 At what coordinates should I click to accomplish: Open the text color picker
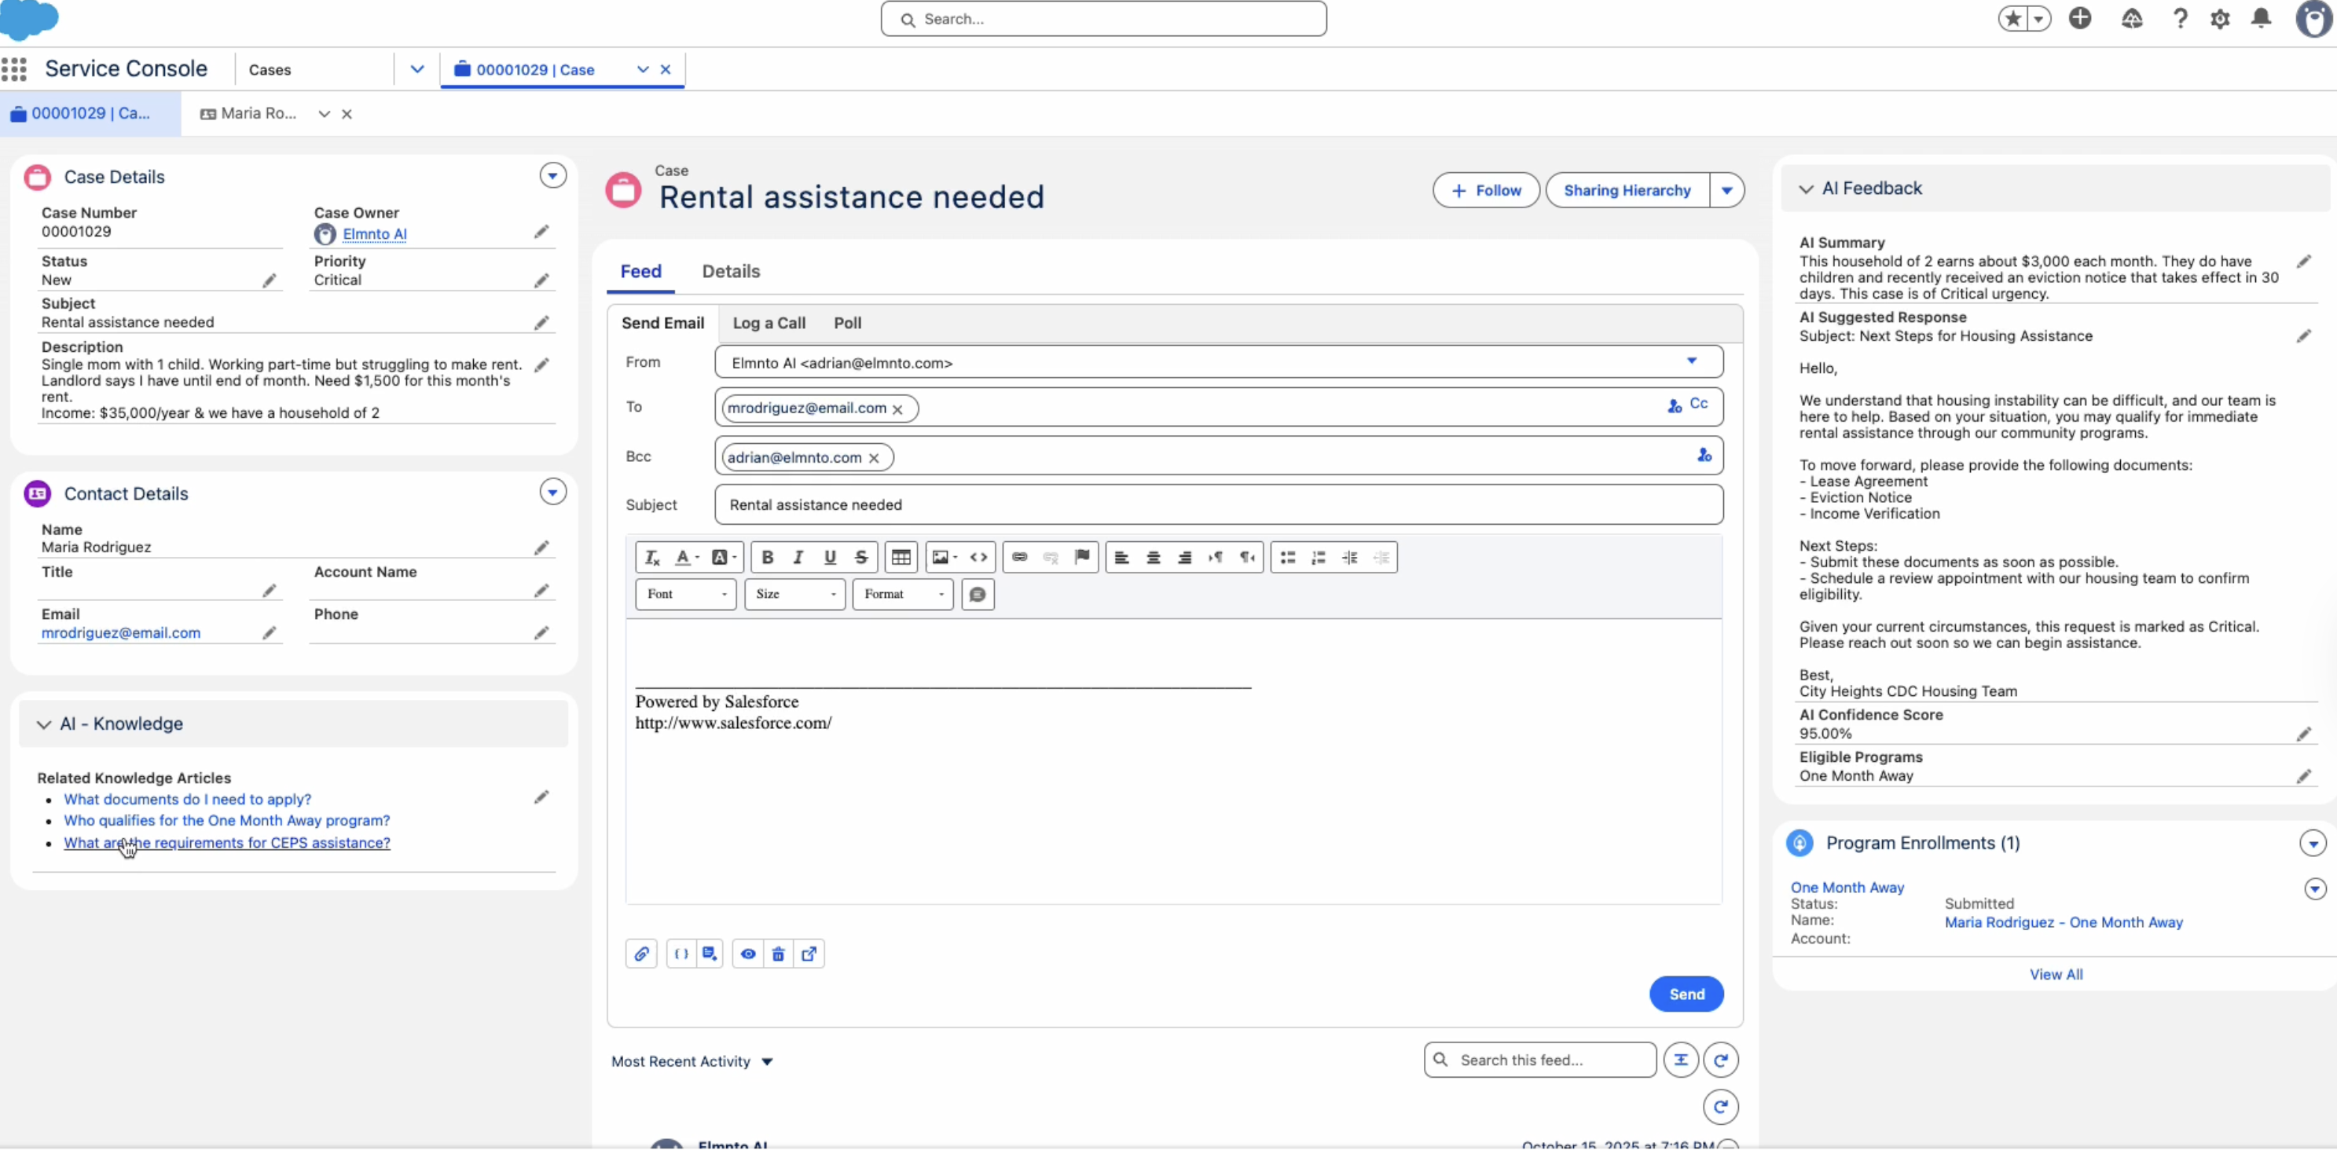[686, 557]
